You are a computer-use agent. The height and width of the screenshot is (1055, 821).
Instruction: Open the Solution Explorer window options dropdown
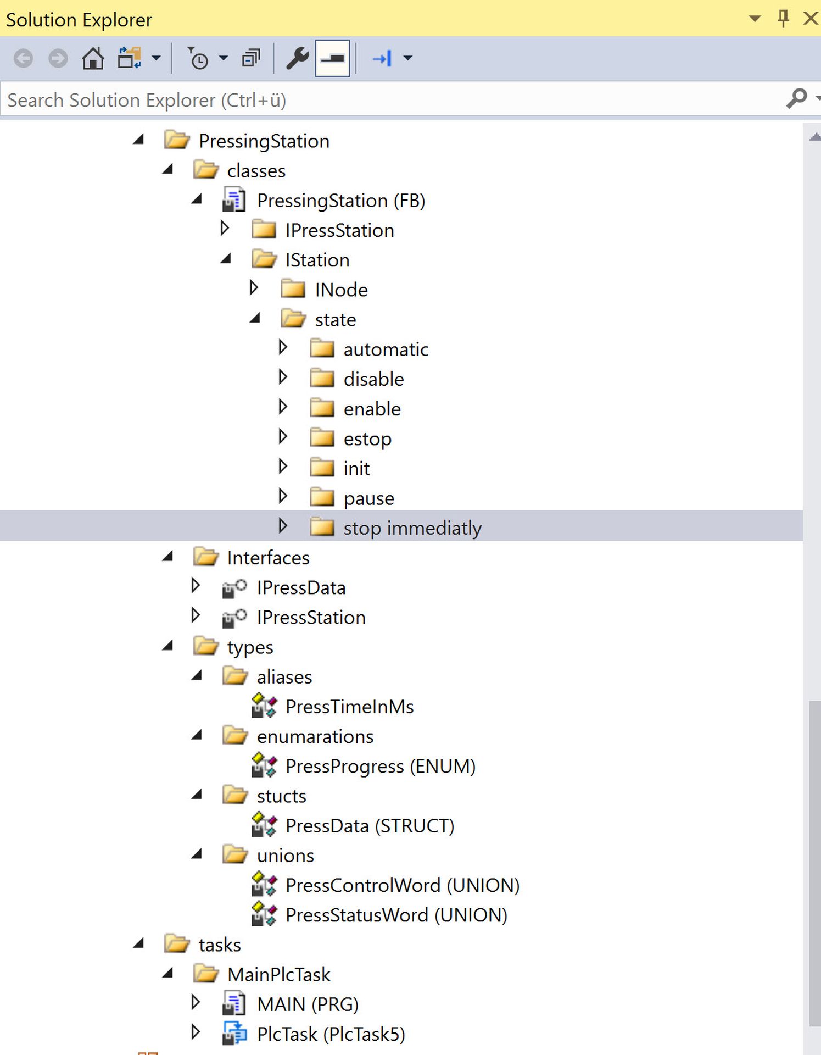pyautogui.click(x=755, y=19)
